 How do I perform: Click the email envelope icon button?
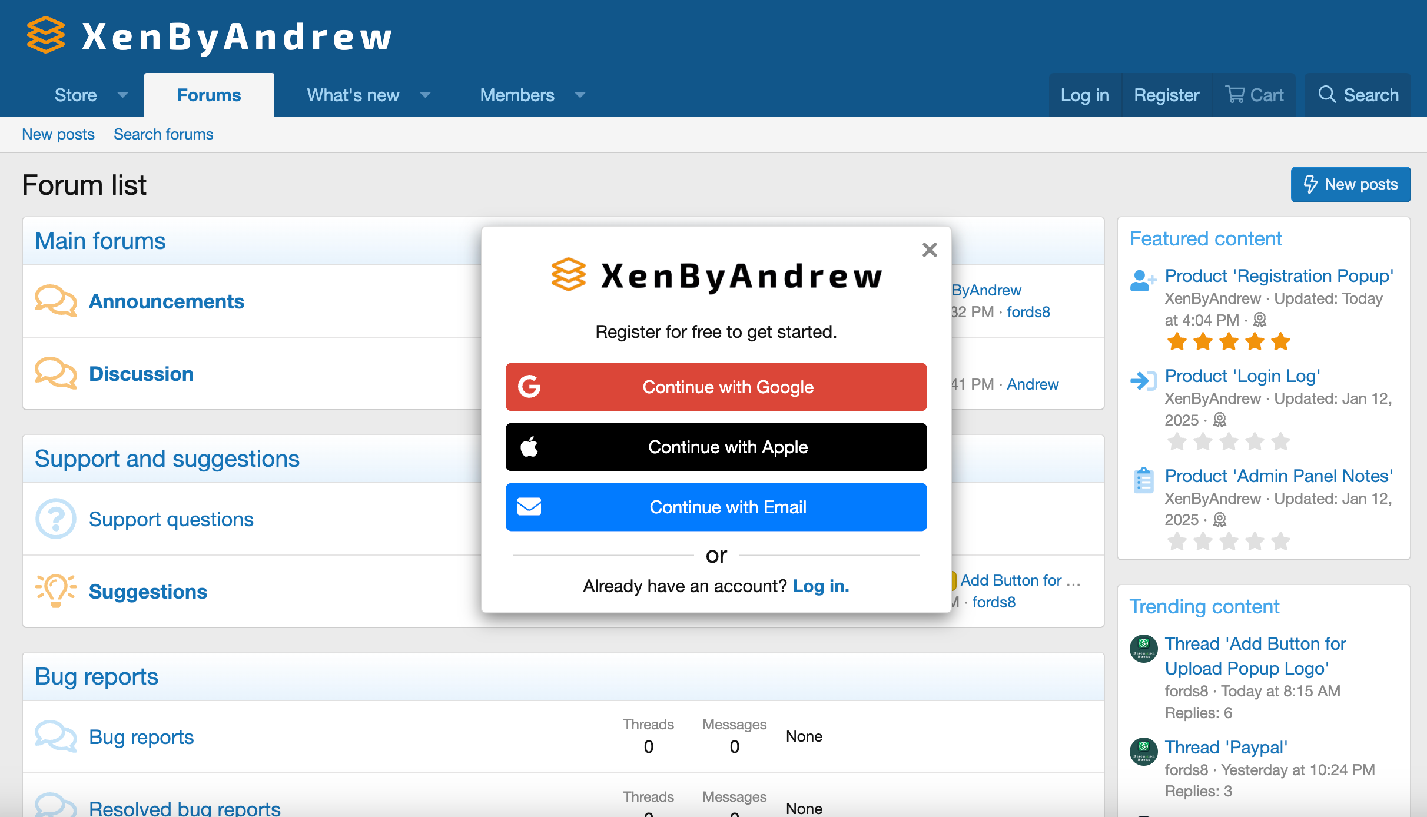pos(528,506)
